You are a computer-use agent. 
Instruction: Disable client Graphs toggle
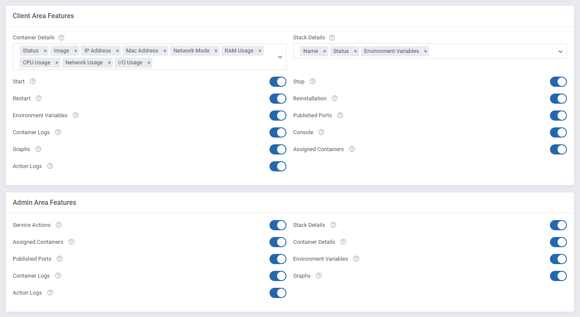tap(278, 149)
